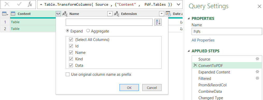The width and height of the screenshot is (263, 100).
Task: Open the Name column filter dropdown
Action: point(110,14)
